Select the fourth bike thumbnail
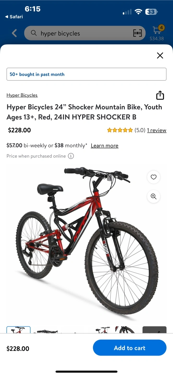 [100, 330]
